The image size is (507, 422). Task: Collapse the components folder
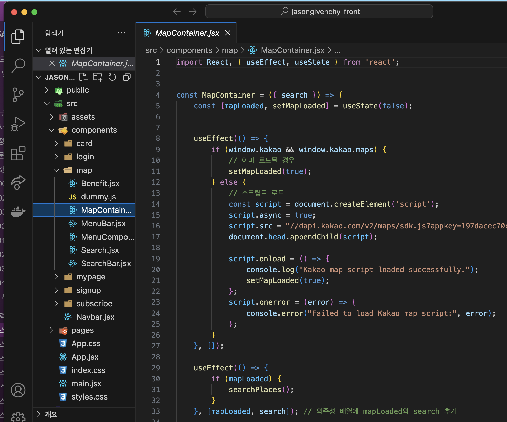pyautogui.click(x=94, y=130)
